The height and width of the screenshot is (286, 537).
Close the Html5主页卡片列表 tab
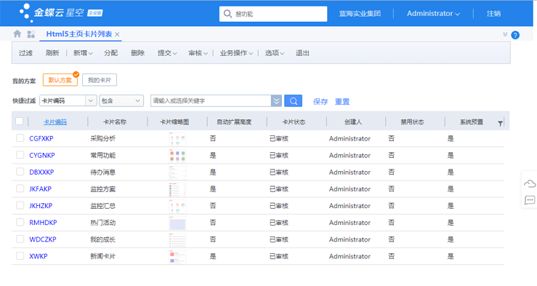tap(117, 34)
